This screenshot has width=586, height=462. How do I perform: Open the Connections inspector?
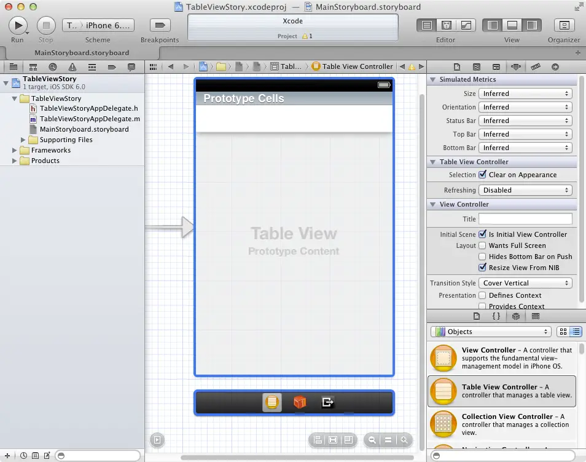pos(555,66)
